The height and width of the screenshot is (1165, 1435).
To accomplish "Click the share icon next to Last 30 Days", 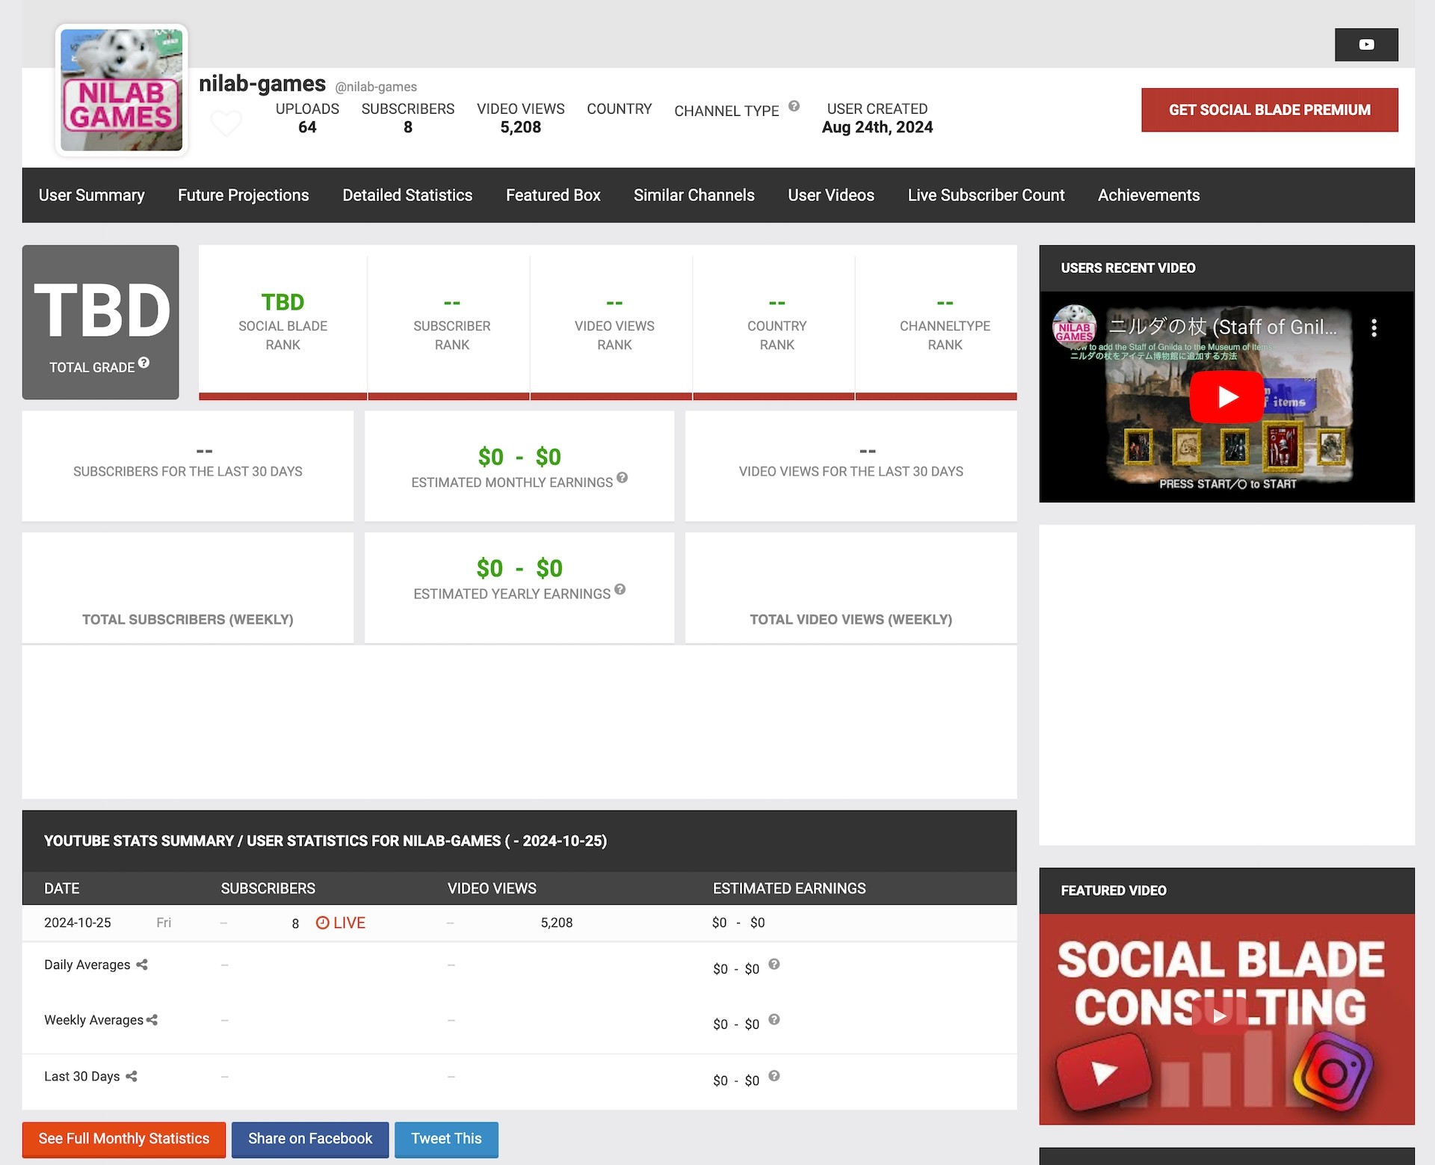I will [x=132, y=1076].
